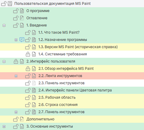Click the faded document icon of 2.3. Панель инструментов
The image size is (144, 130).
click(x=34, y=83)
